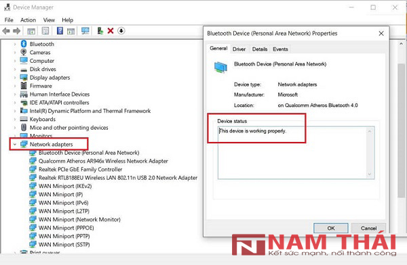Open the Action menu
The height and width of the screenshot is (265, 407).
(x=28, y=20)
